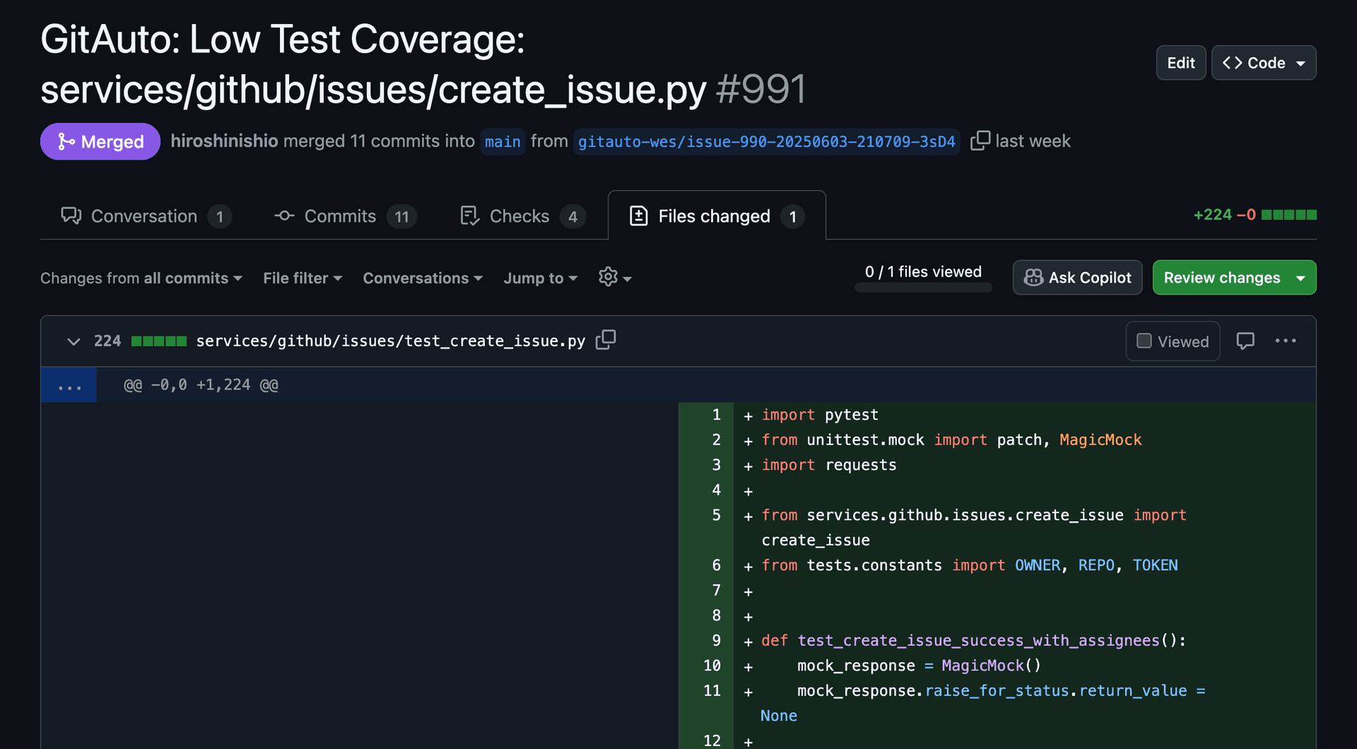Click the +224 additions count
The width and height of the screenshot is (1357, 749).
1212,215
